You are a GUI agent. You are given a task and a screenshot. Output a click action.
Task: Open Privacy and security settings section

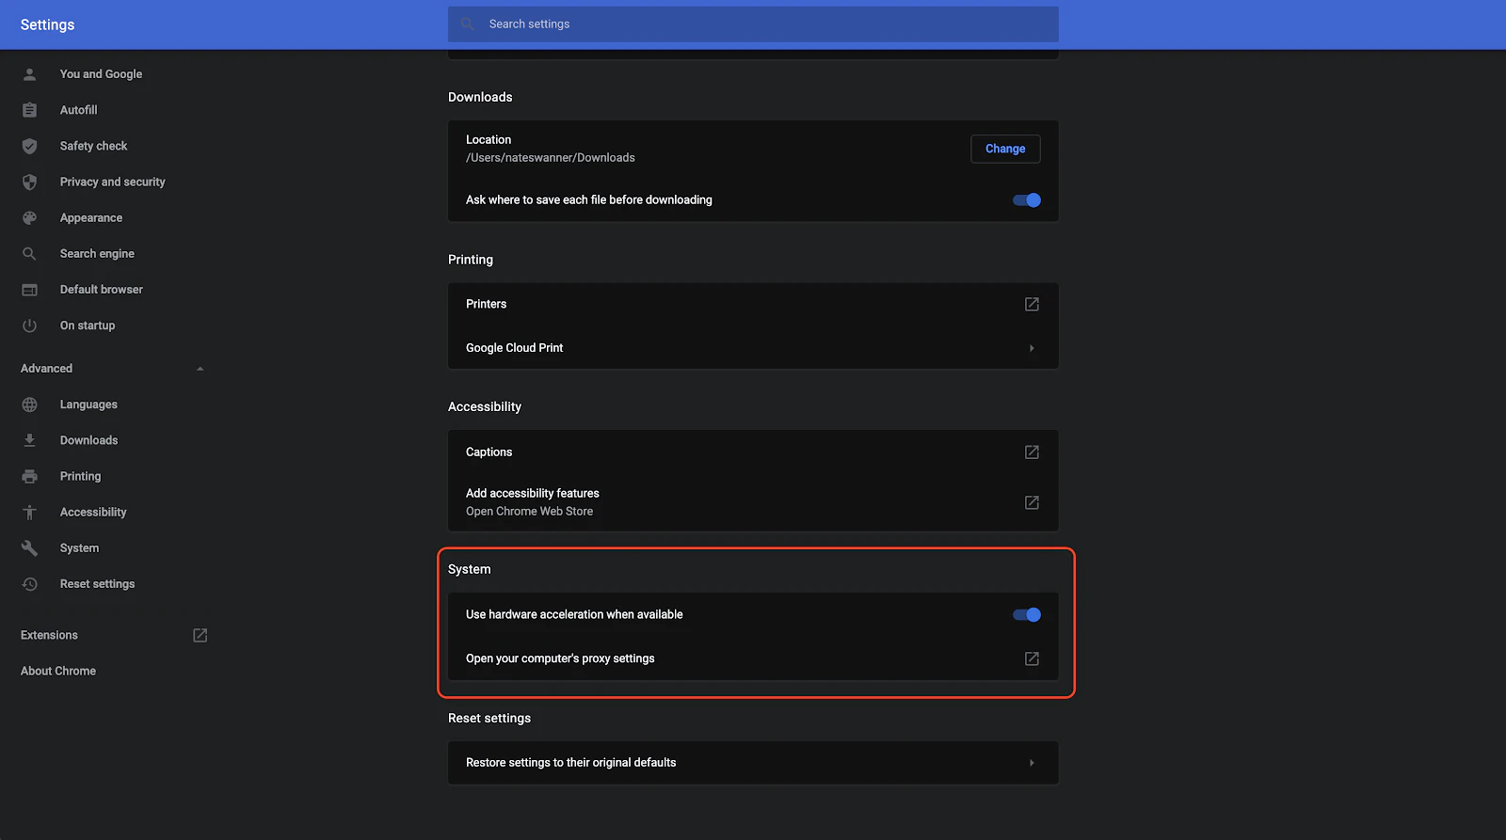coord(112,182)
